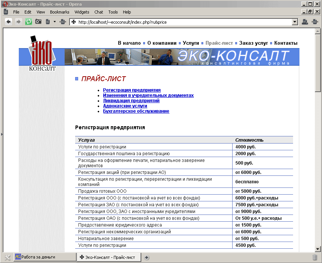The height and width of the screenshot is (263, 322).
Task: Expand the address bar history dropdown
Action: tap(295, 22)
